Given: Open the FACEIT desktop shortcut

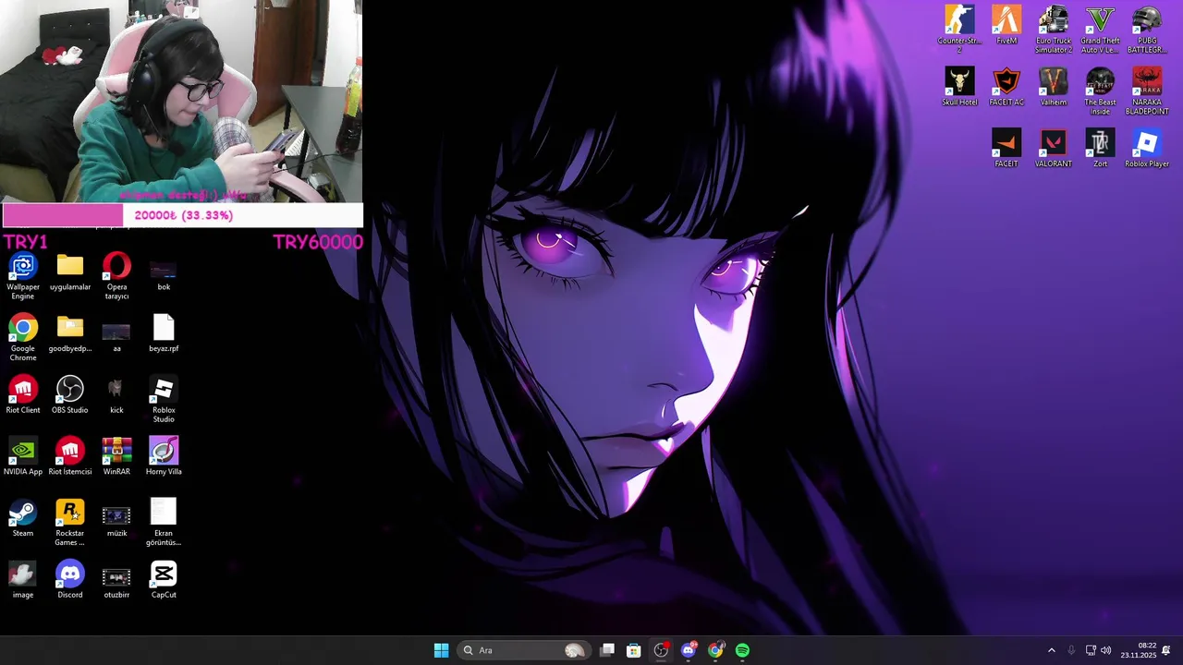Looking at the screenshot, I should 1006,149.
